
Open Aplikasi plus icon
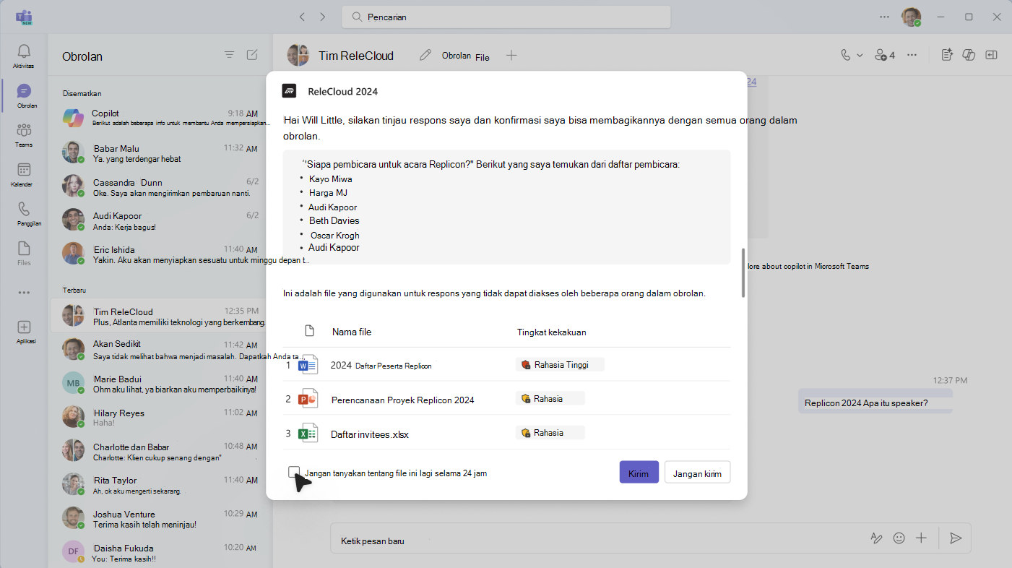click(x=24, y=327)
